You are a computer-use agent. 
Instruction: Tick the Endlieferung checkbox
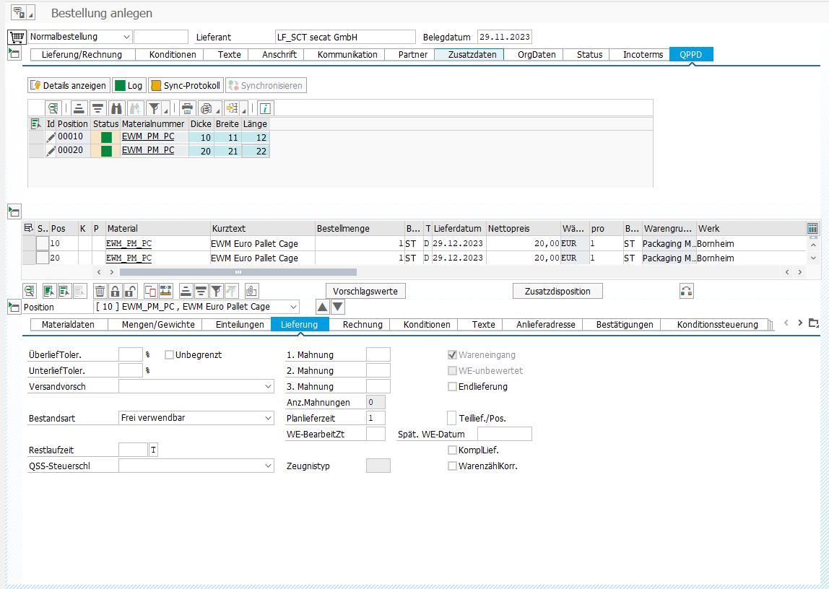point(453,387)
